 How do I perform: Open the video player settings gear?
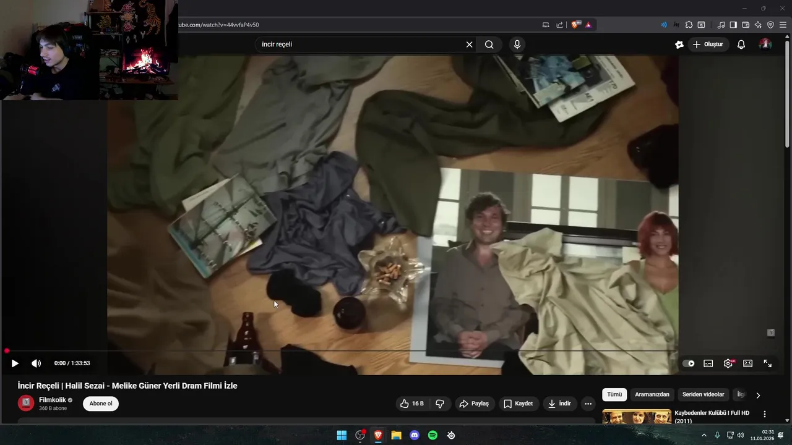728,363
